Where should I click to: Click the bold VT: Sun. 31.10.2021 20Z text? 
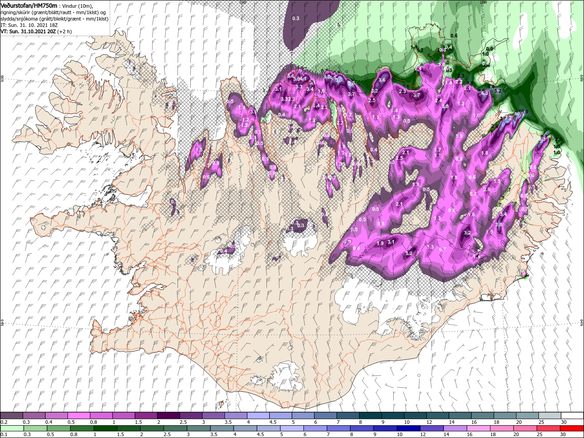[28, 32]
